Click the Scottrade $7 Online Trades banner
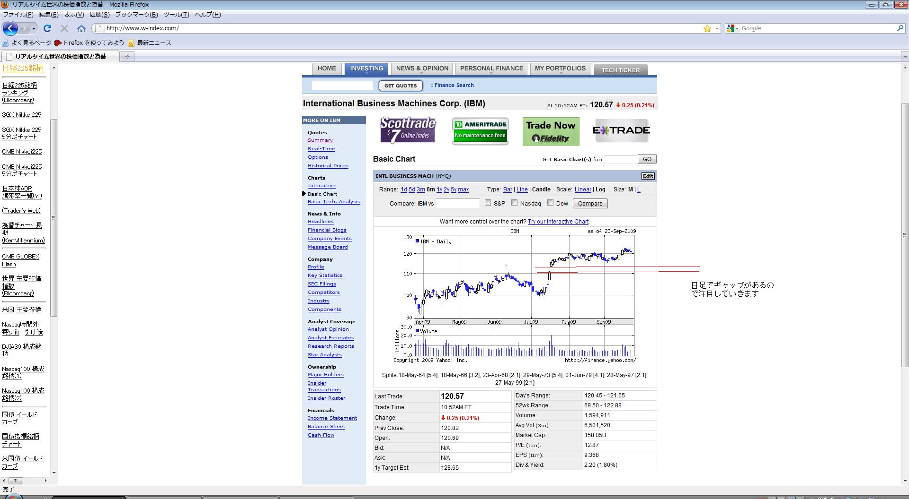The width and height of the screenshot is (909, 499). tap(408, 130)
